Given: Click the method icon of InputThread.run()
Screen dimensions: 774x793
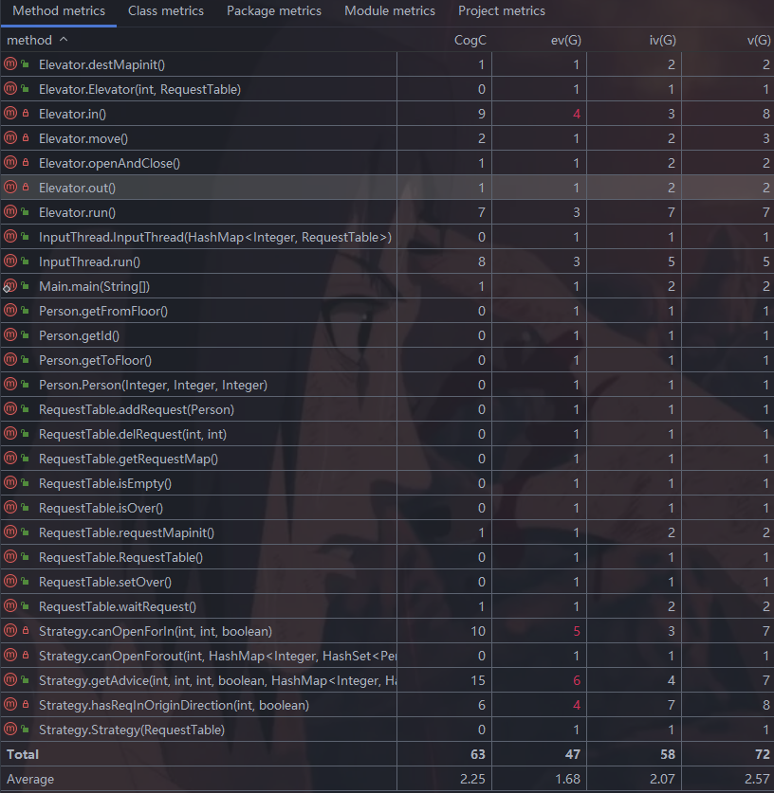Looking at the screenshot, I should point(11,261).
